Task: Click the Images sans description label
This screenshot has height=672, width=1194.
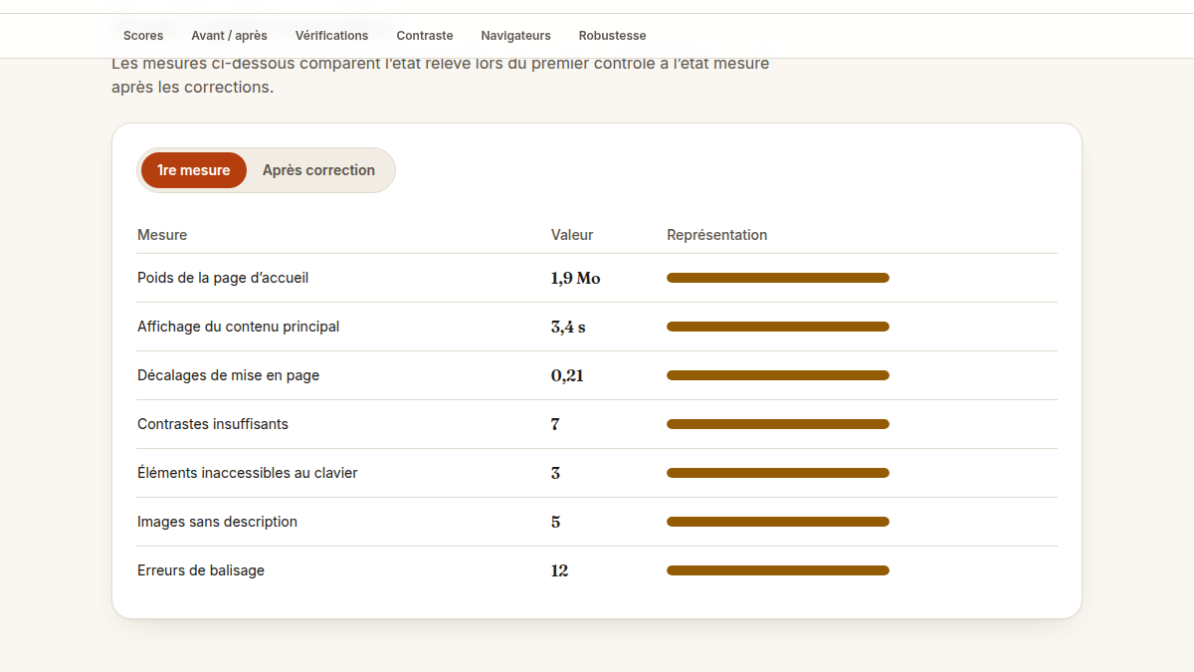Action: click(217, 522)
